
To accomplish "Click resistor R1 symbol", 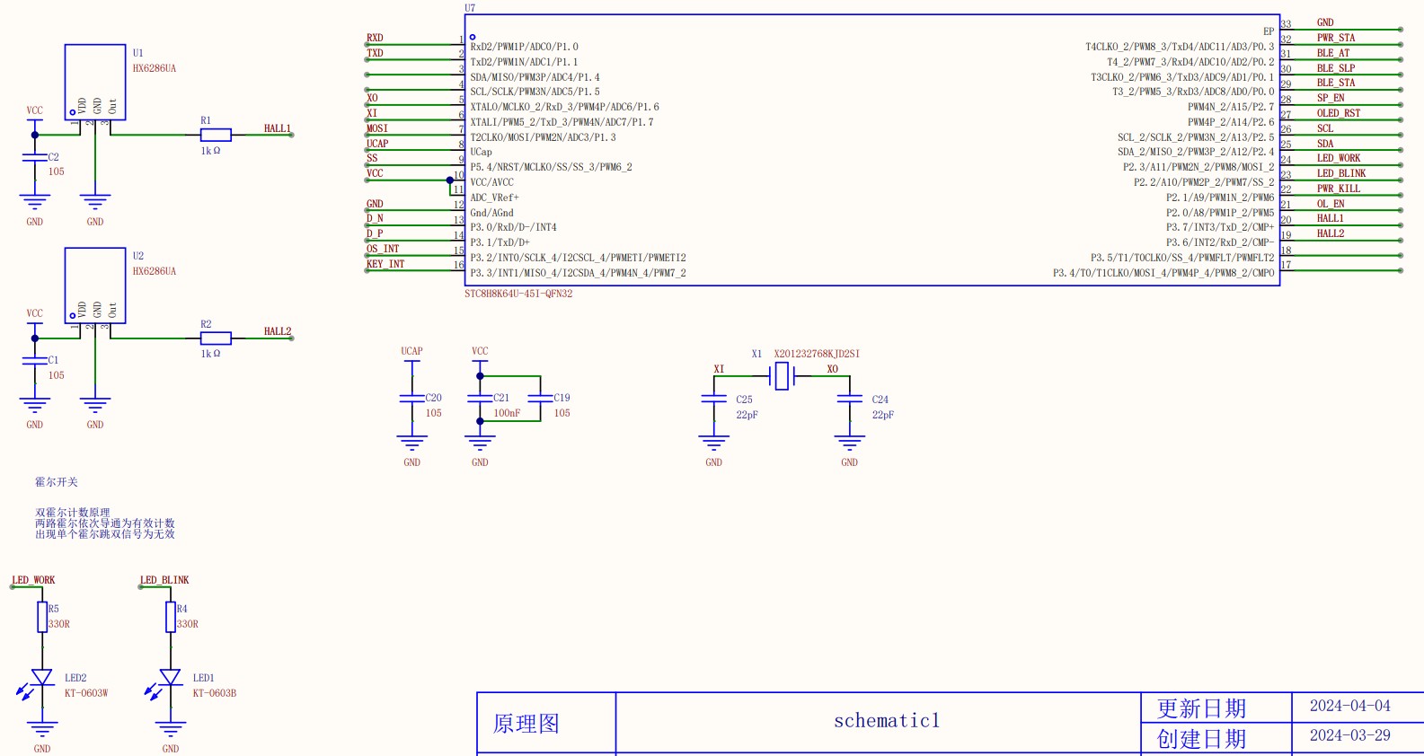I will click(215, 135).
